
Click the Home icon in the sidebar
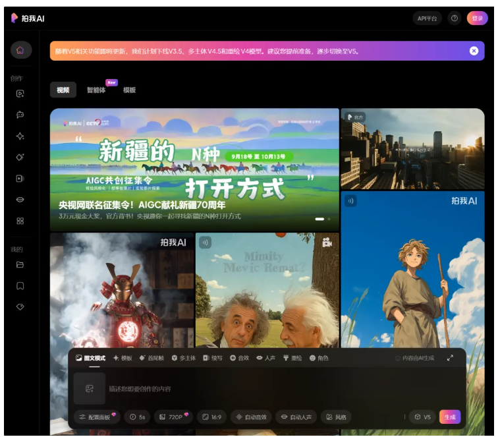(20, 50)
